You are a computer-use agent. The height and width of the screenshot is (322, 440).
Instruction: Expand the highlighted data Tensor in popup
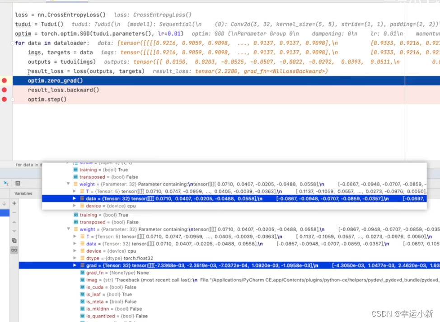tap(75, 199)
